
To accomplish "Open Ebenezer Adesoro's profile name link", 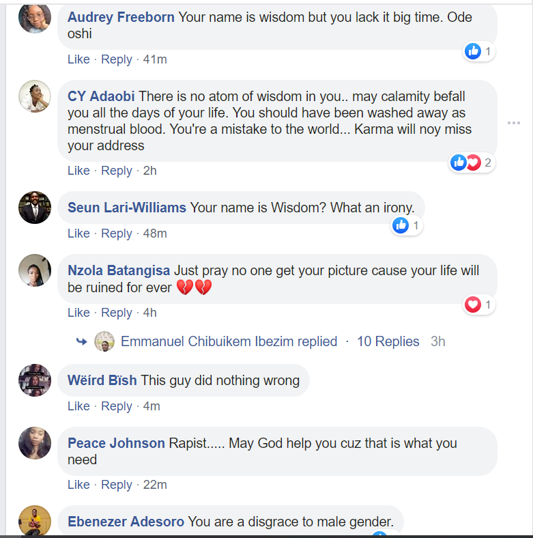I will point(126,522).
